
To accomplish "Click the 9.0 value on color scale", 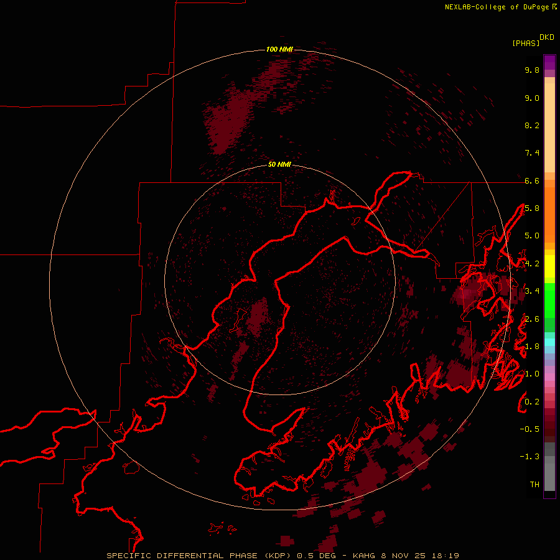I will [x=532, y=98].
